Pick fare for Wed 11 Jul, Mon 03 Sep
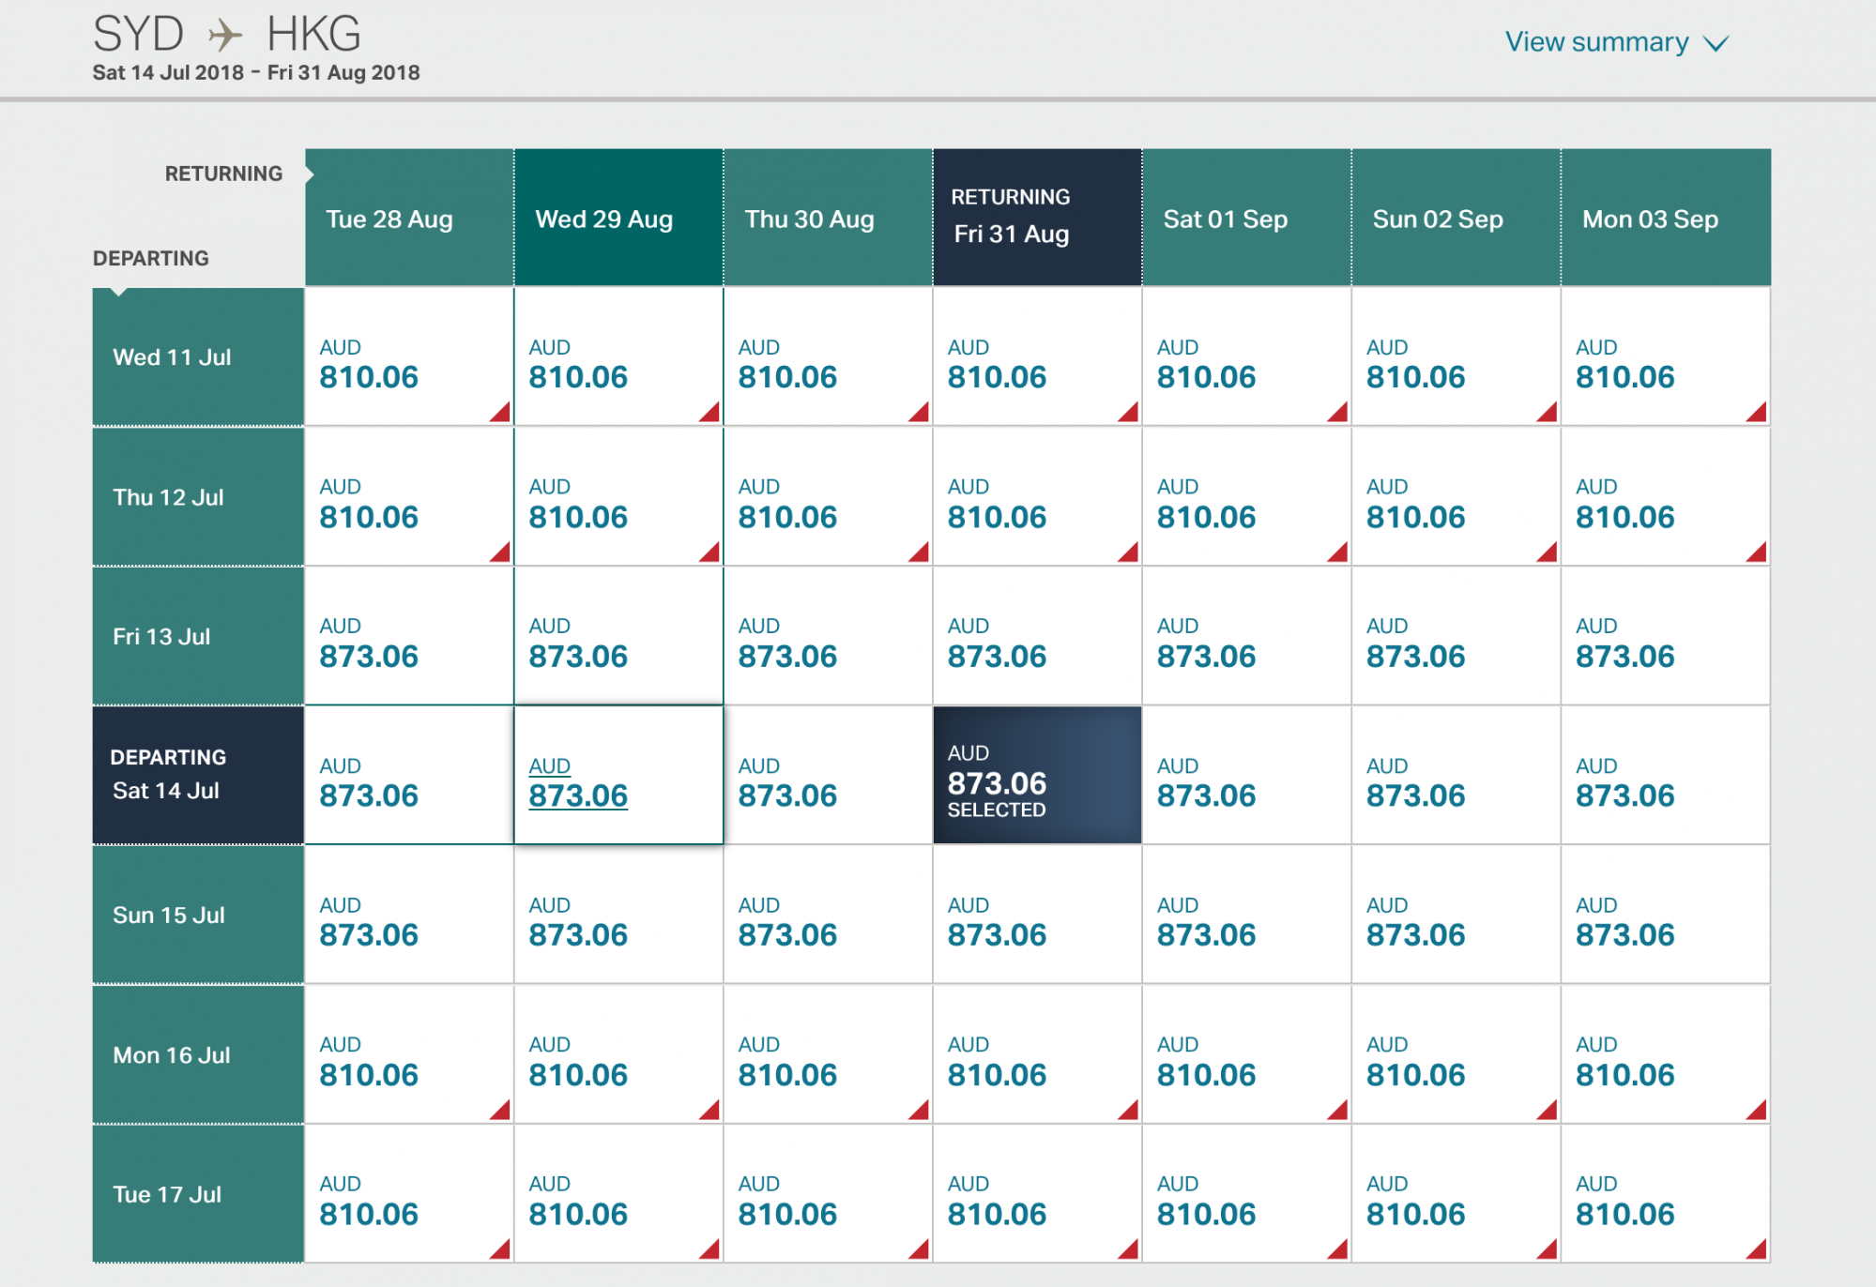Screen dimensions: 1876x1287 1666,356
